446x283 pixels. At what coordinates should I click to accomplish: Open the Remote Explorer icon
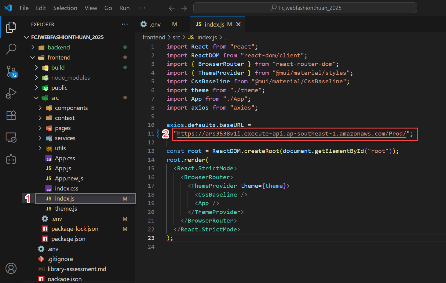click(x=11, y=137)
